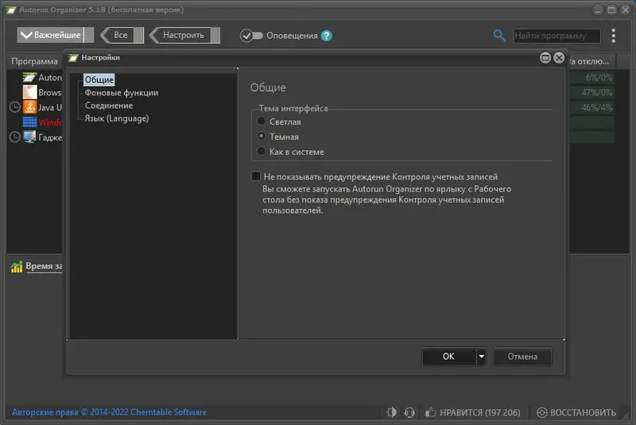Click the Java Update program icon

pos(29,107)
